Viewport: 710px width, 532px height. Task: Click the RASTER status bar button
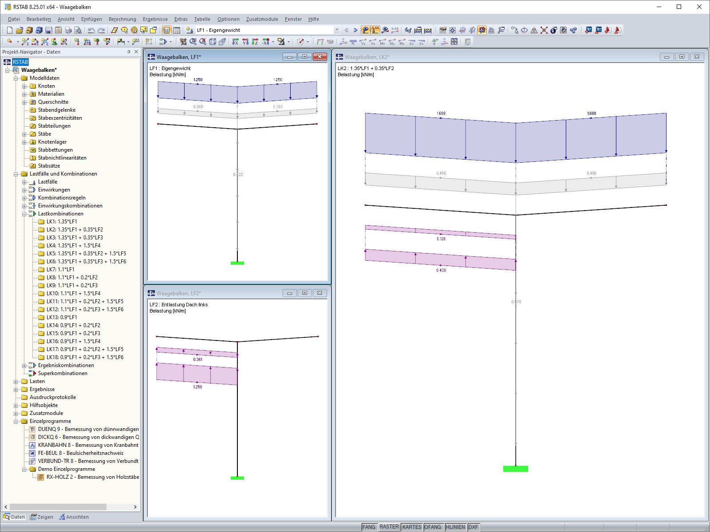(x=389, y=527)
